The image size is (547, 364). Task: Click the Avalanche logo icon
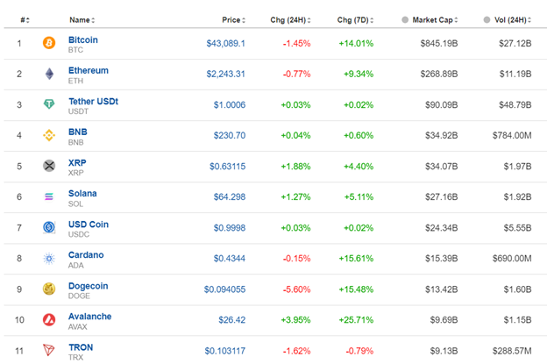(x=49, y=319)
